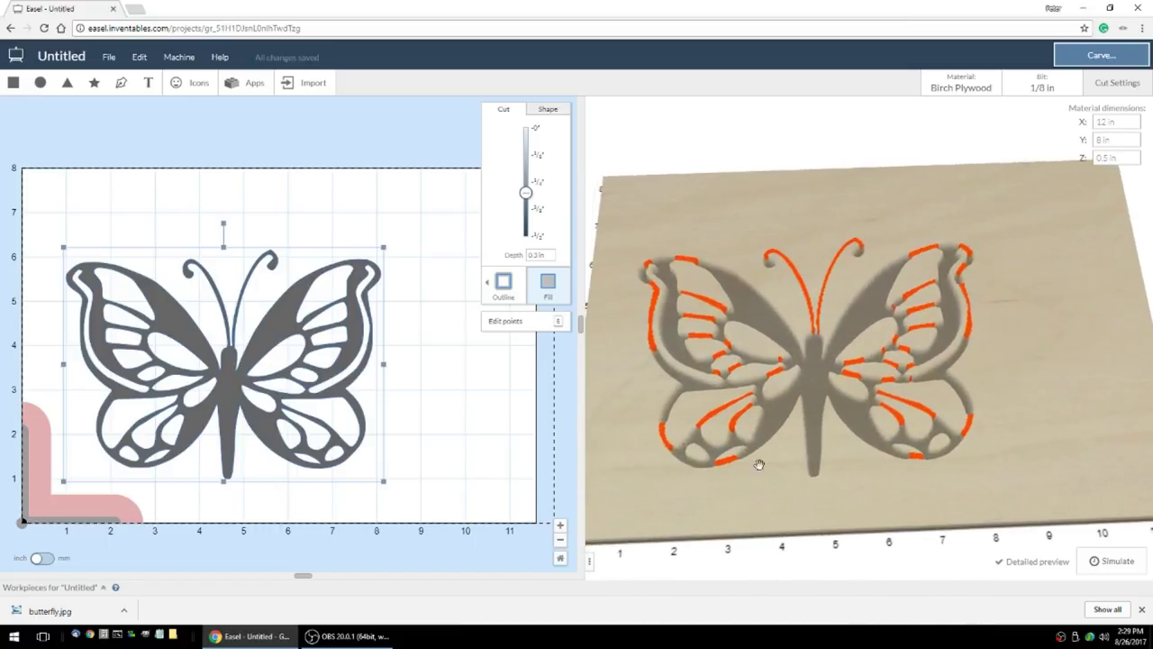Choose the Fill cut type
Viewport: 1153px width, 649px height.
tap(548, 286)
